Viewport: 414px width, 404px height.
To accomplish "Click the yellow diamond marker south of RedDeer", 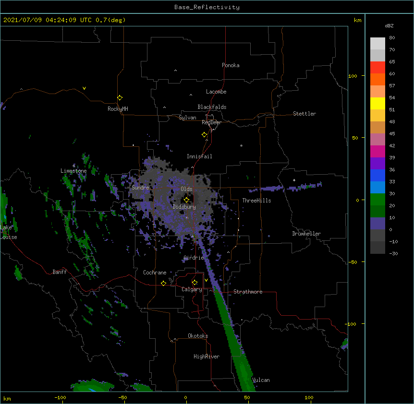I will coord(205,135).
